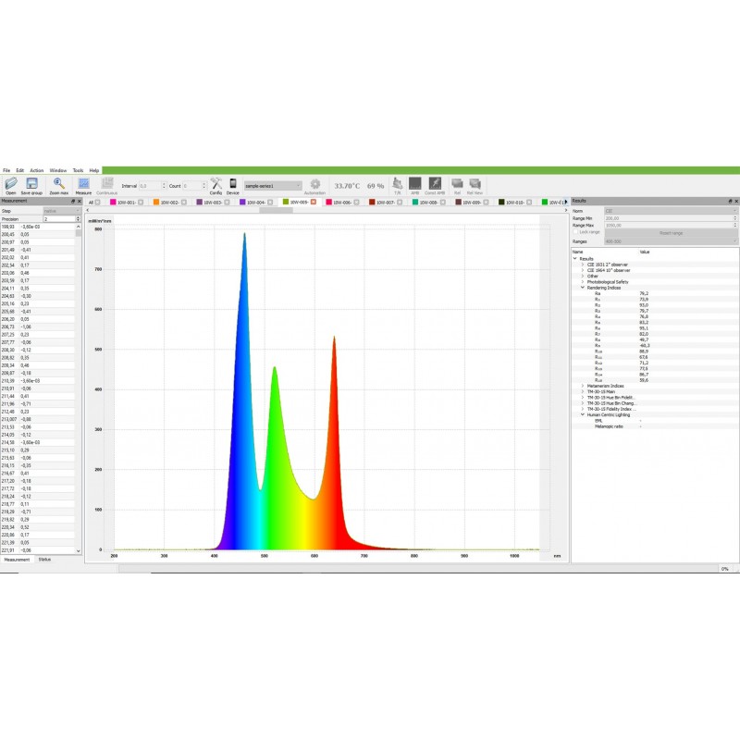The width and height of the screenshot is (740, 740).
Task: Click the Save group disk icon
Action: tap(31, 184)
